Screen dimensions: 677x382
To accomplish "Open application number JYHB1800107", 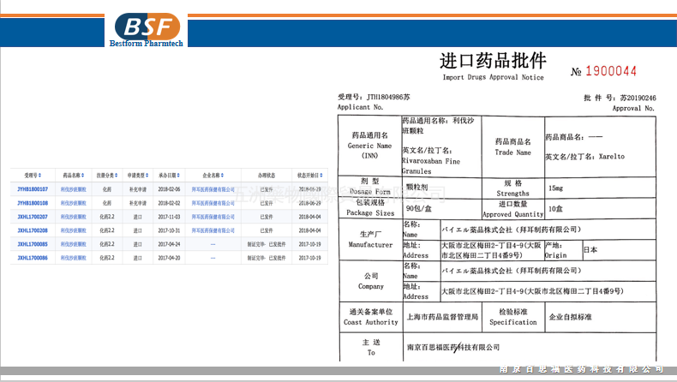I will point(33,189).
